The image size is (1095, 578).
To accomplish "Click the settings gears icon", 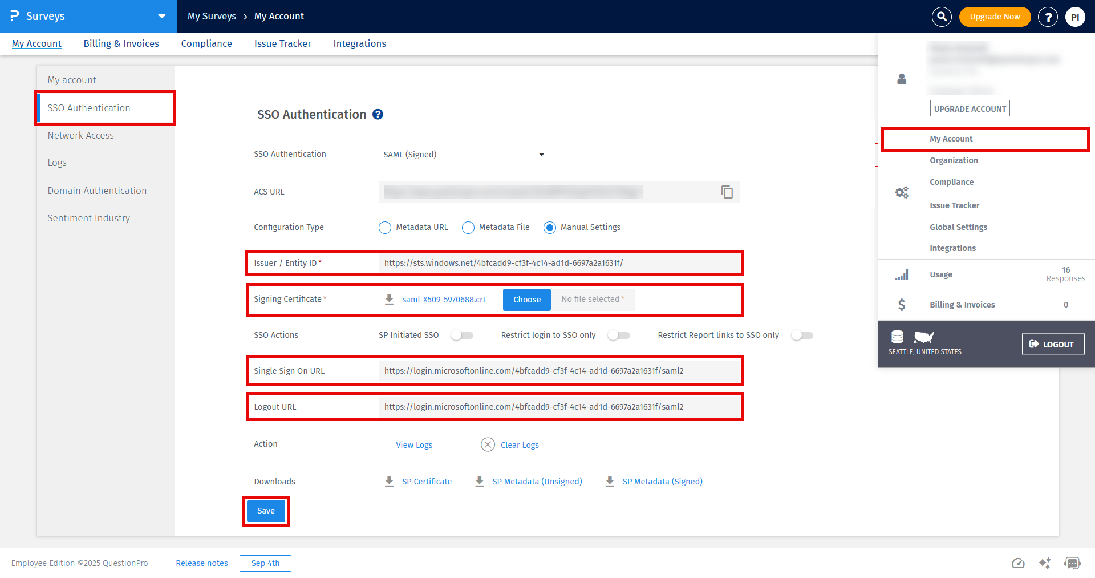I will 902,193.
